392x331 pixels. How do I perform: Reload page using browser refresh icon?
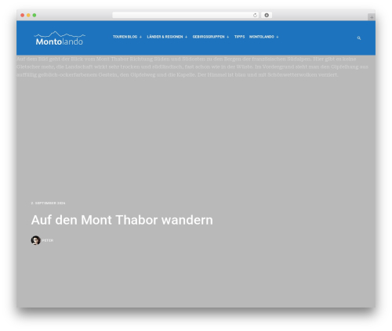(x=255, y=15)
